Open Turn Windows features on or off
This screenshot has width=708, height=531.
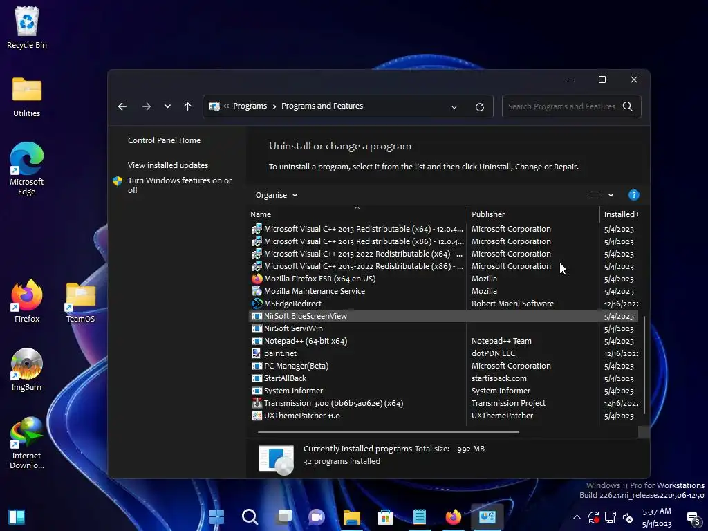click(x=179, y=185)
